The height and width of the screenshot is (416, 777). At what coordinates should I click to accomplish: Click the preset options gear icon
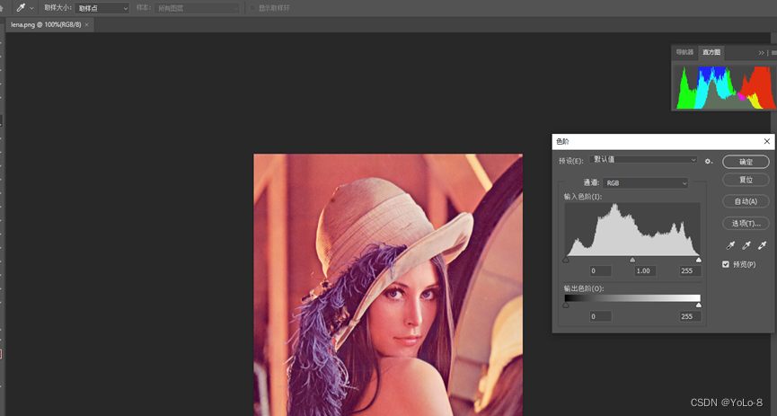pos(709,161)
